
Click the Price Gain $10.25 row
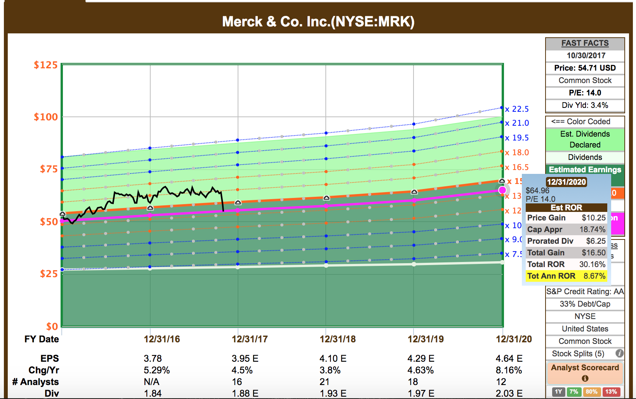pos(566,218)
